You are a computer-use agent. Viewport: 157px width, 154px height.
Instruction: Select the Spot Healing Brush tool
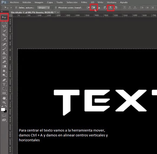(4, 44)
